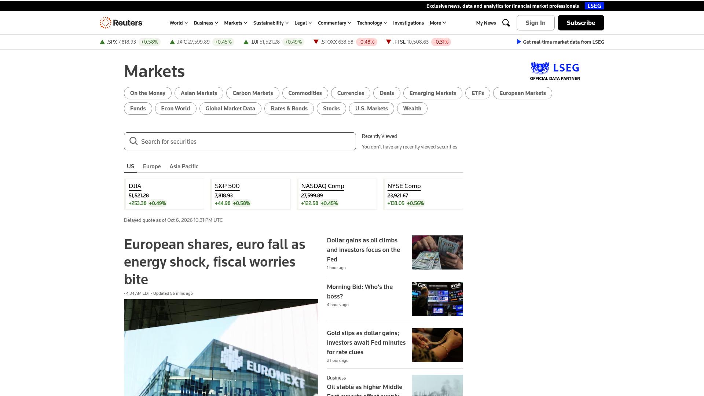Open the DJIA index quote
The height and width of the screenshot is (396, 704).
click(x=135, y=186)
